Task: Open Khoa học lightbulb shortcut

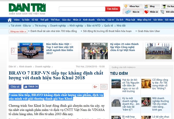Action: (133, 6)
